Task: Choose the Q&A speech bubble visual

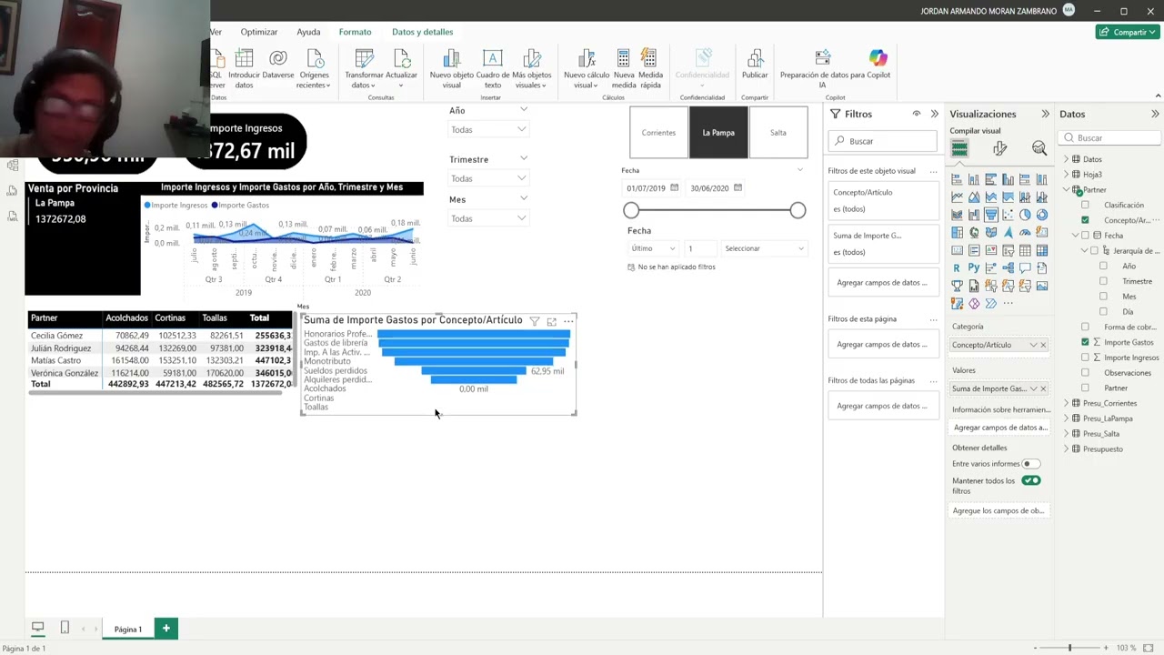Action: (x=1026, y=267)
